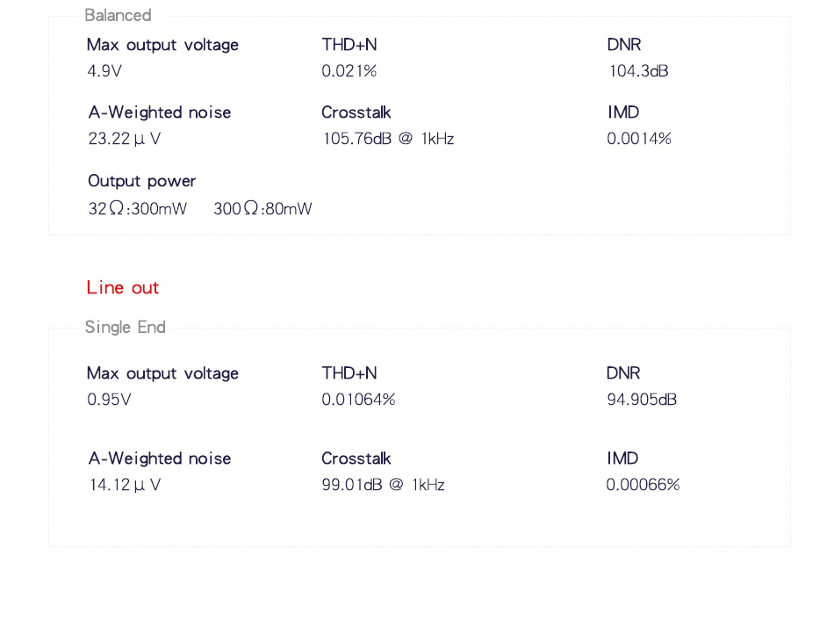Click the 4.9V max output voltage value
The image size is (834, 636).
coord(104,71)
